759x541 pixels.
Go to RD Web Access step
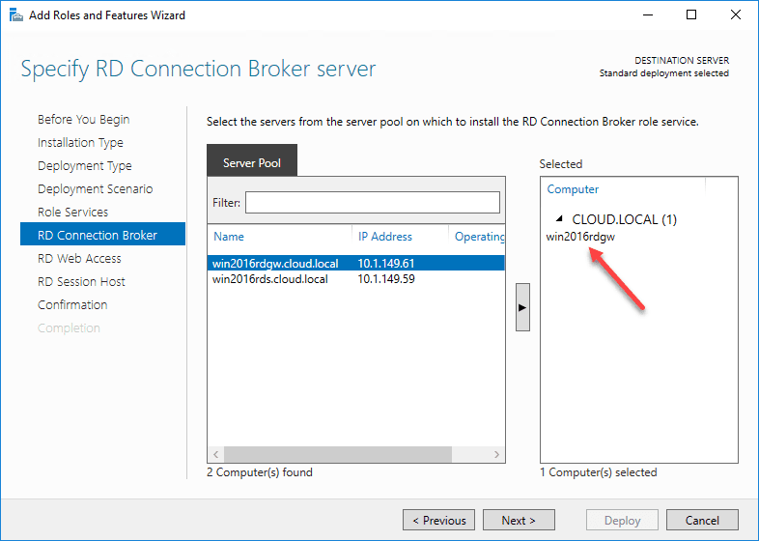(79, 259)
